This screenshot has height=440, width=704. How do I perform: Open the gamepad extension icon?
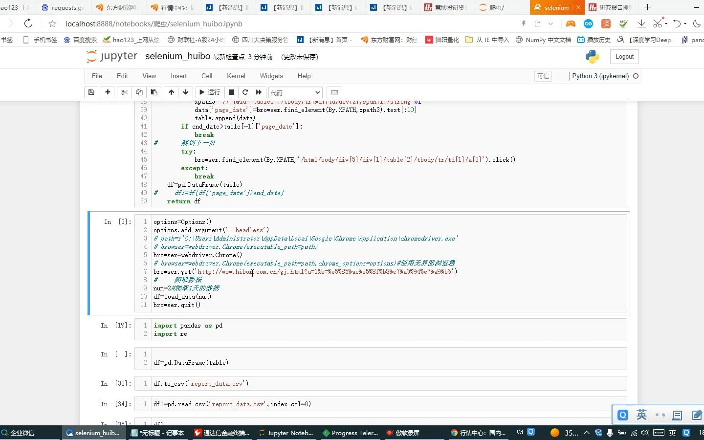coord(571,23)
